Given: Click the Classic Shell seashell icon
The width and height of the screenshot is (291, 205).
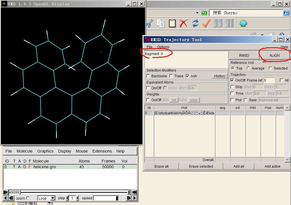Looking at the screenshot, I should pyautogui.click(x=243, y=23).
